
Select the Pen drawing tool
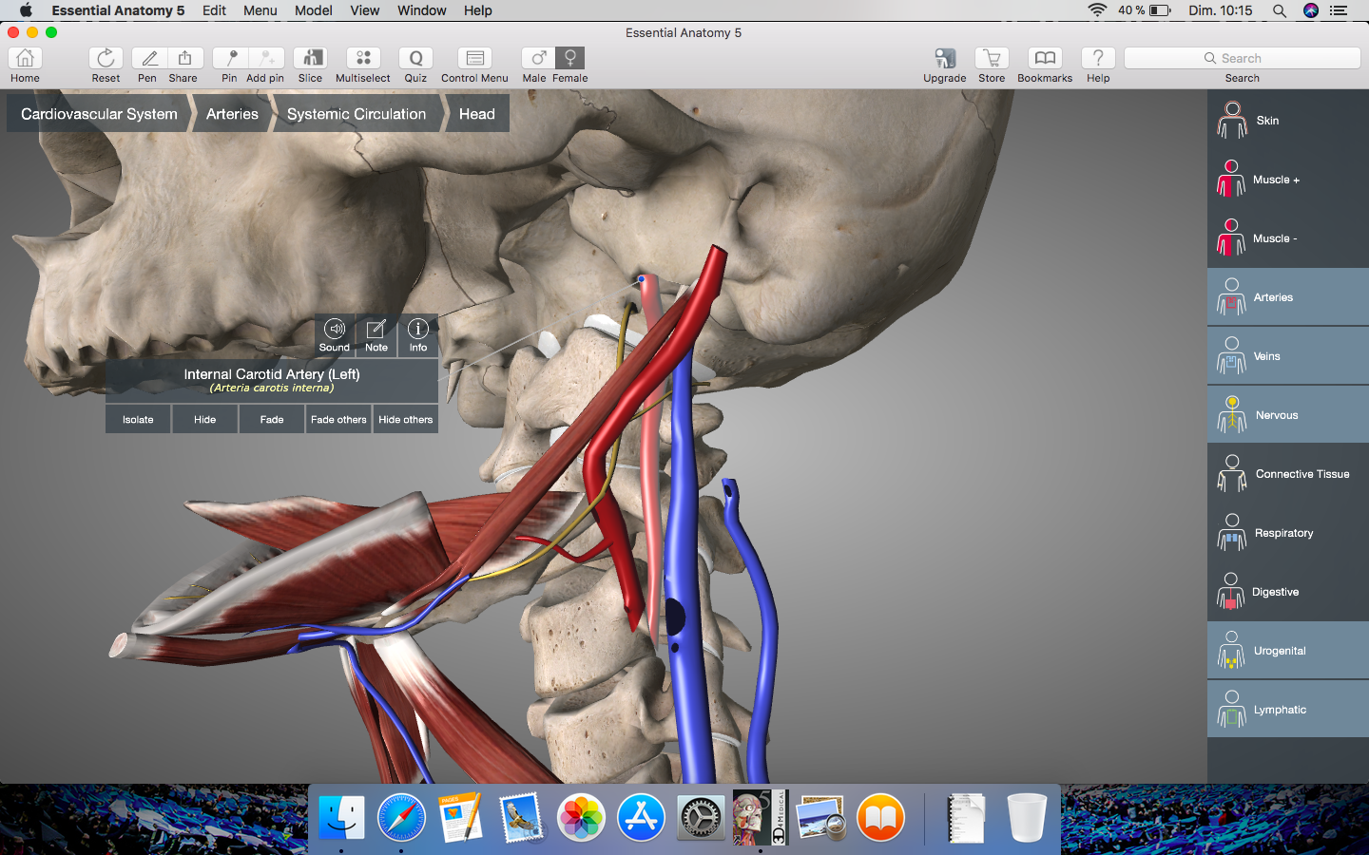point(148,59)
